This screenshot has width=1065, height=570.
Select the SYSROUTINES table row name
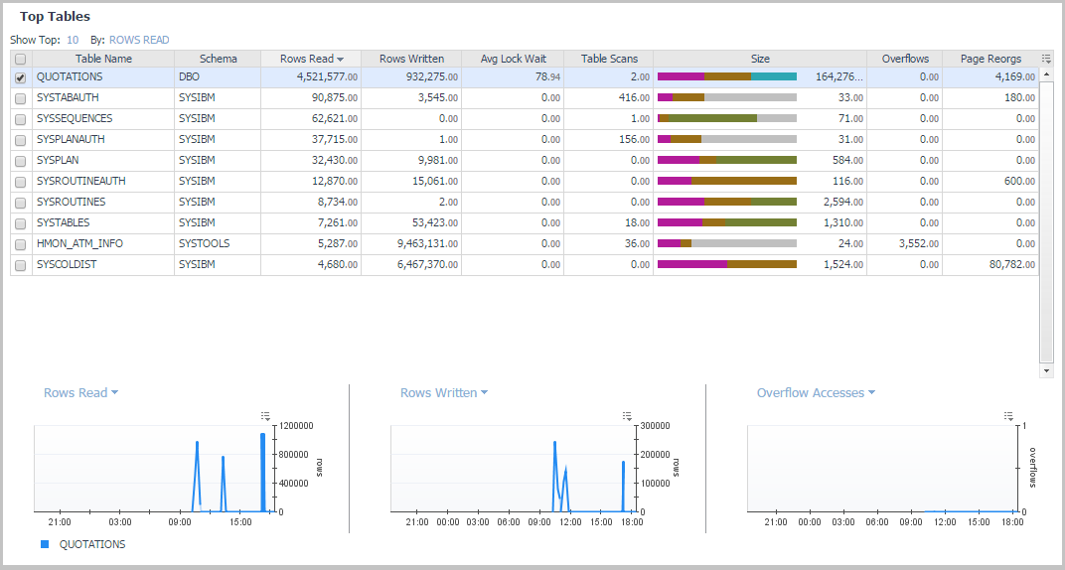click(71, 203)
